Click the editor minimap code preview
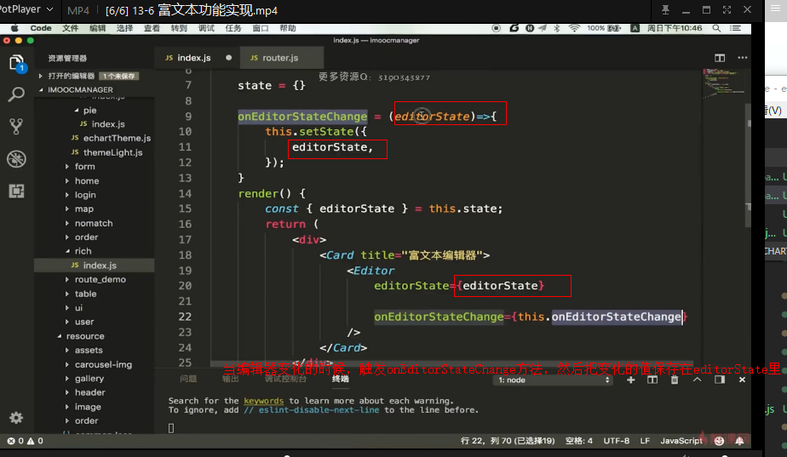The height and width of the screenshot is (457, 787). point(723,83)
